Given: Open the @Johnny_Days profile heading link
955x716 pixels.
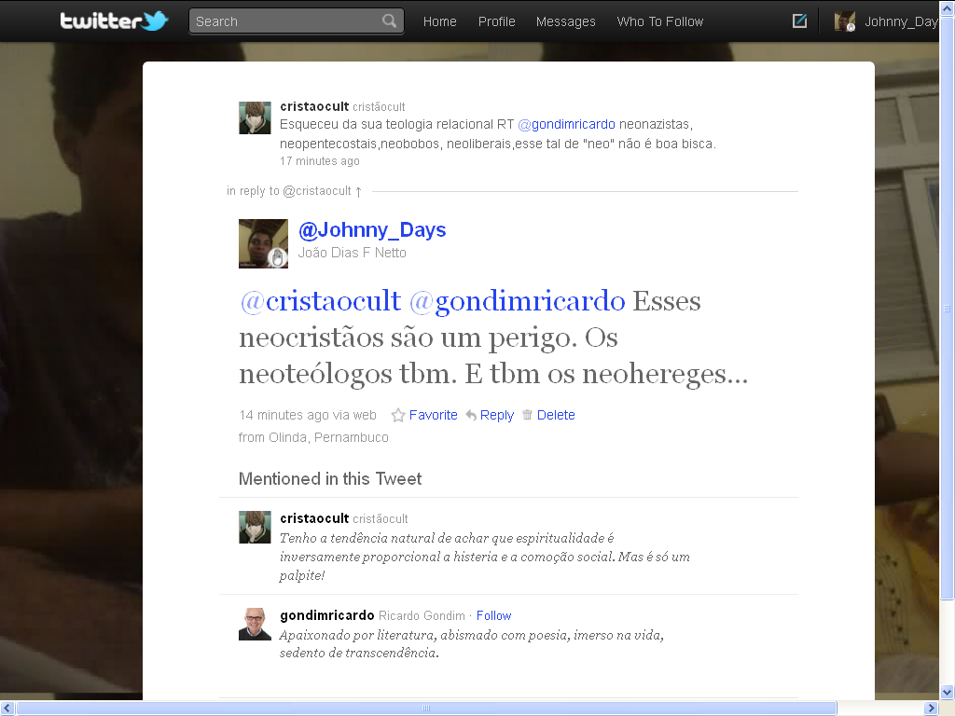Looking at the screenshot, I should (x=372, y=229).
